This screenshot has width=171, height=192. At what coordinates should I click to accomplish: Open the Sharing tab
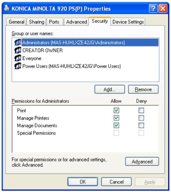[37, 22]
